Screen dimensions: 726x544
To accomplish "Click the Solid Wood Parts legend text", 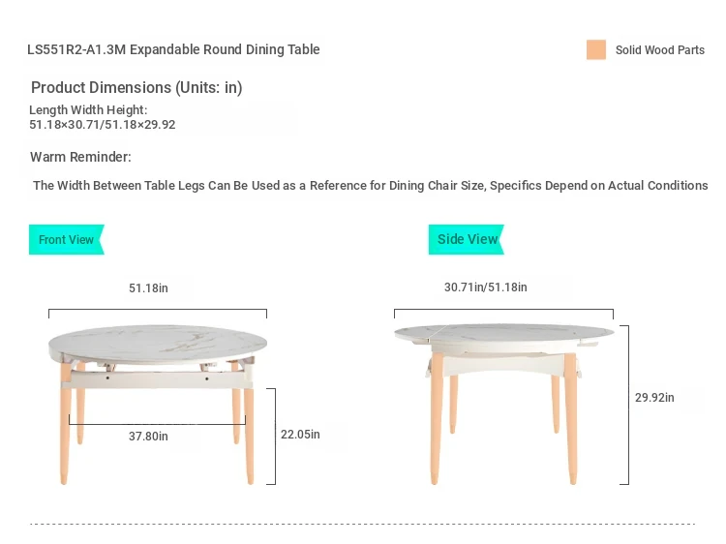I will click(660, 50).
